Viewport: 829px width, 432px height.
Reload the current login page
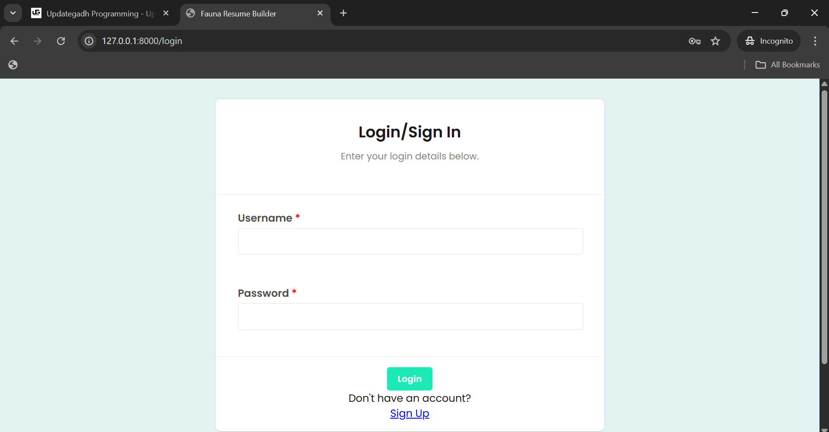[x=61, y=41]
